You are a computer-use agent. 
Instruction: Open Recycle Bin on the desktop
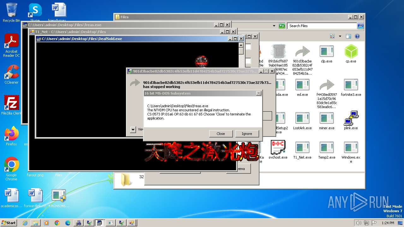click(x=11, y=13)
